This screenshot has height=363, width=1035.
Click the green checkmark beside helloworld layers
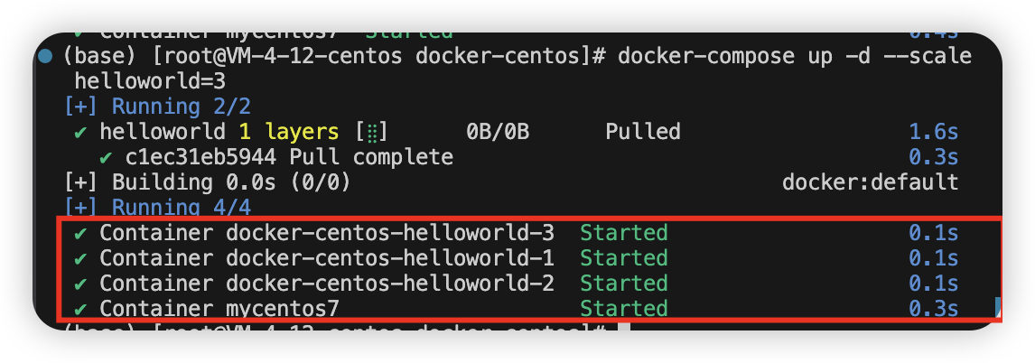click(x=81, y=132)
